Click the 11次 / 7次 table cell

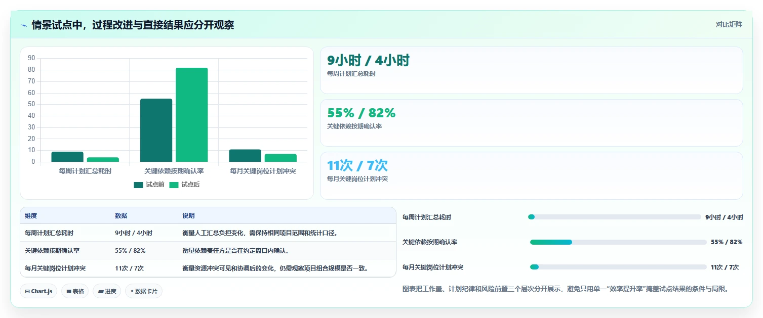pyautogui.click(x=129, y=268)
